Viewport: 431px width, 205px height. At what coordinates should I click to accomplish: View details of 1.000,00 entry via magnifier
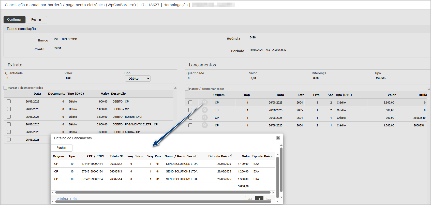click(x=205, y=125)
